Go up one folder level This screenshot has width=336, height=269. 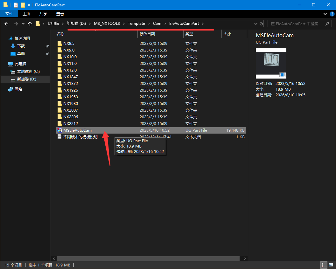click(x=30, y=24)
